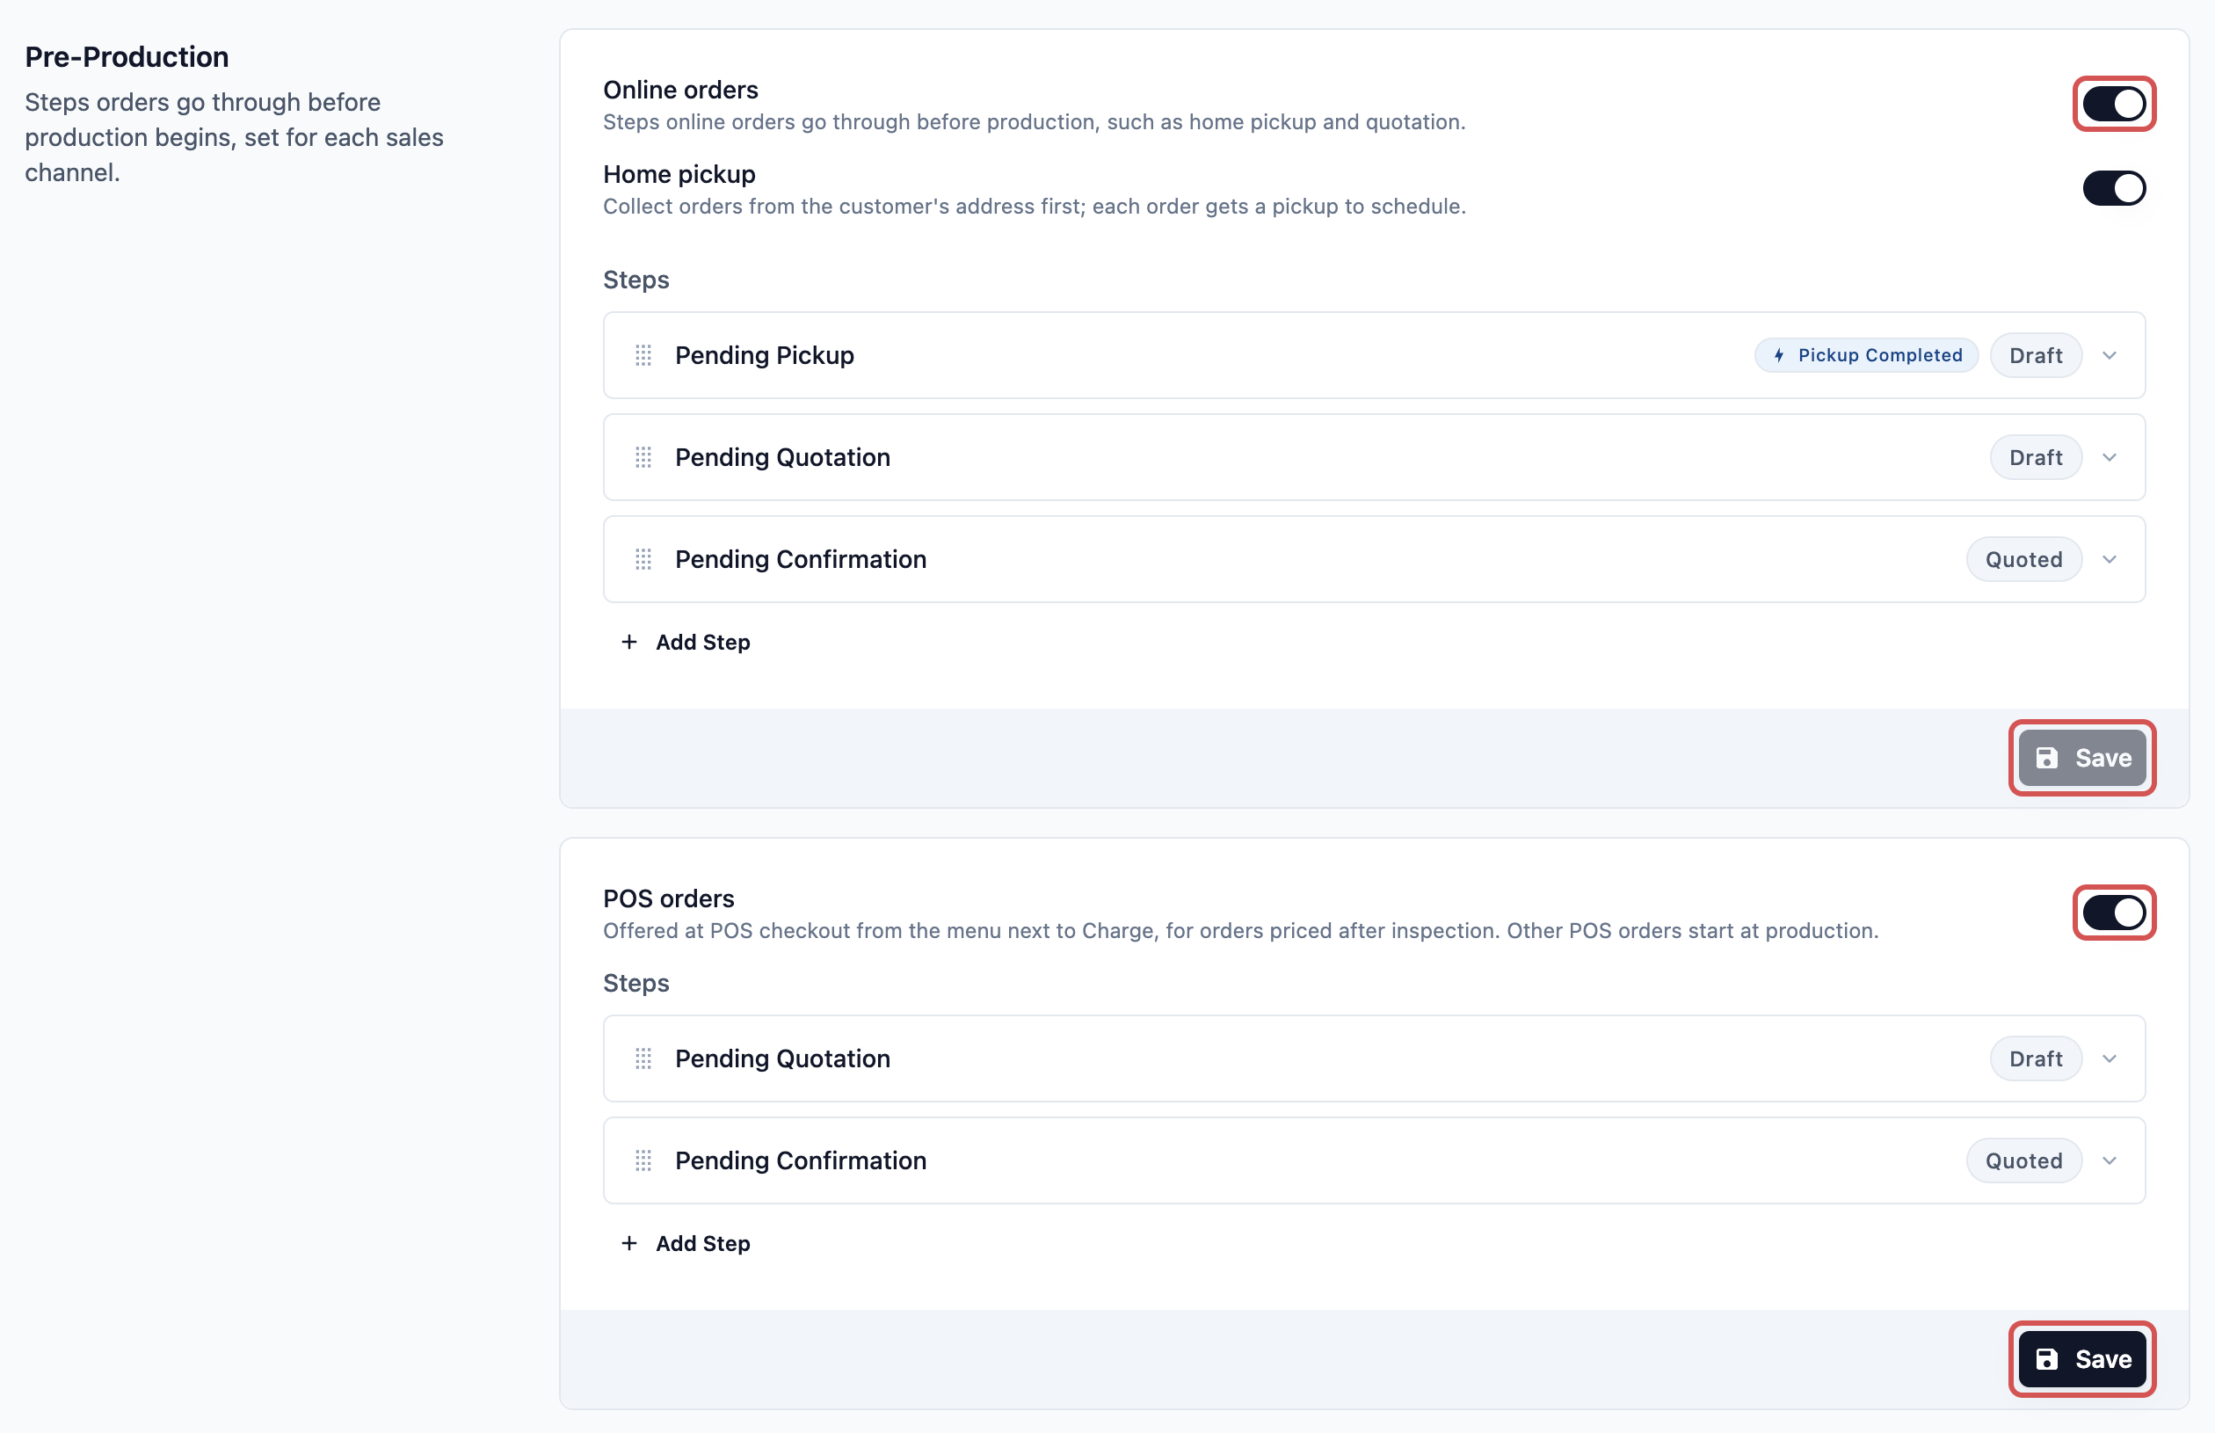The width and height of the screenshot is (2215, 1433).
Task: Grab drag handle of POS Pending Quotation step
Action: pos(643,1059)
